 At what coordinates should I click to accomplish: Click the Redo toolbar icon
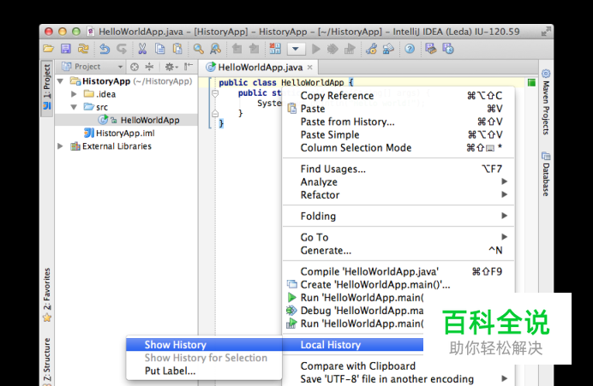[x=122, y=49]
